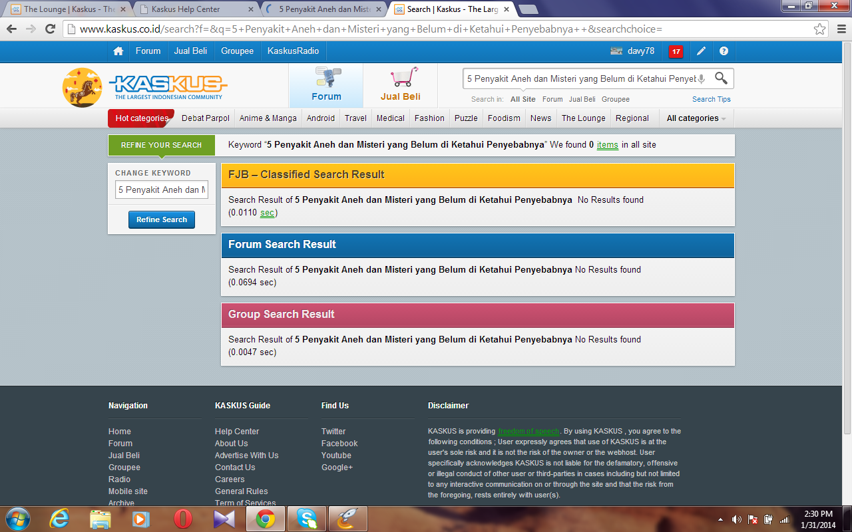Click the voice search microphone icon
Screen dimensions: 852x532
point(701,78)
